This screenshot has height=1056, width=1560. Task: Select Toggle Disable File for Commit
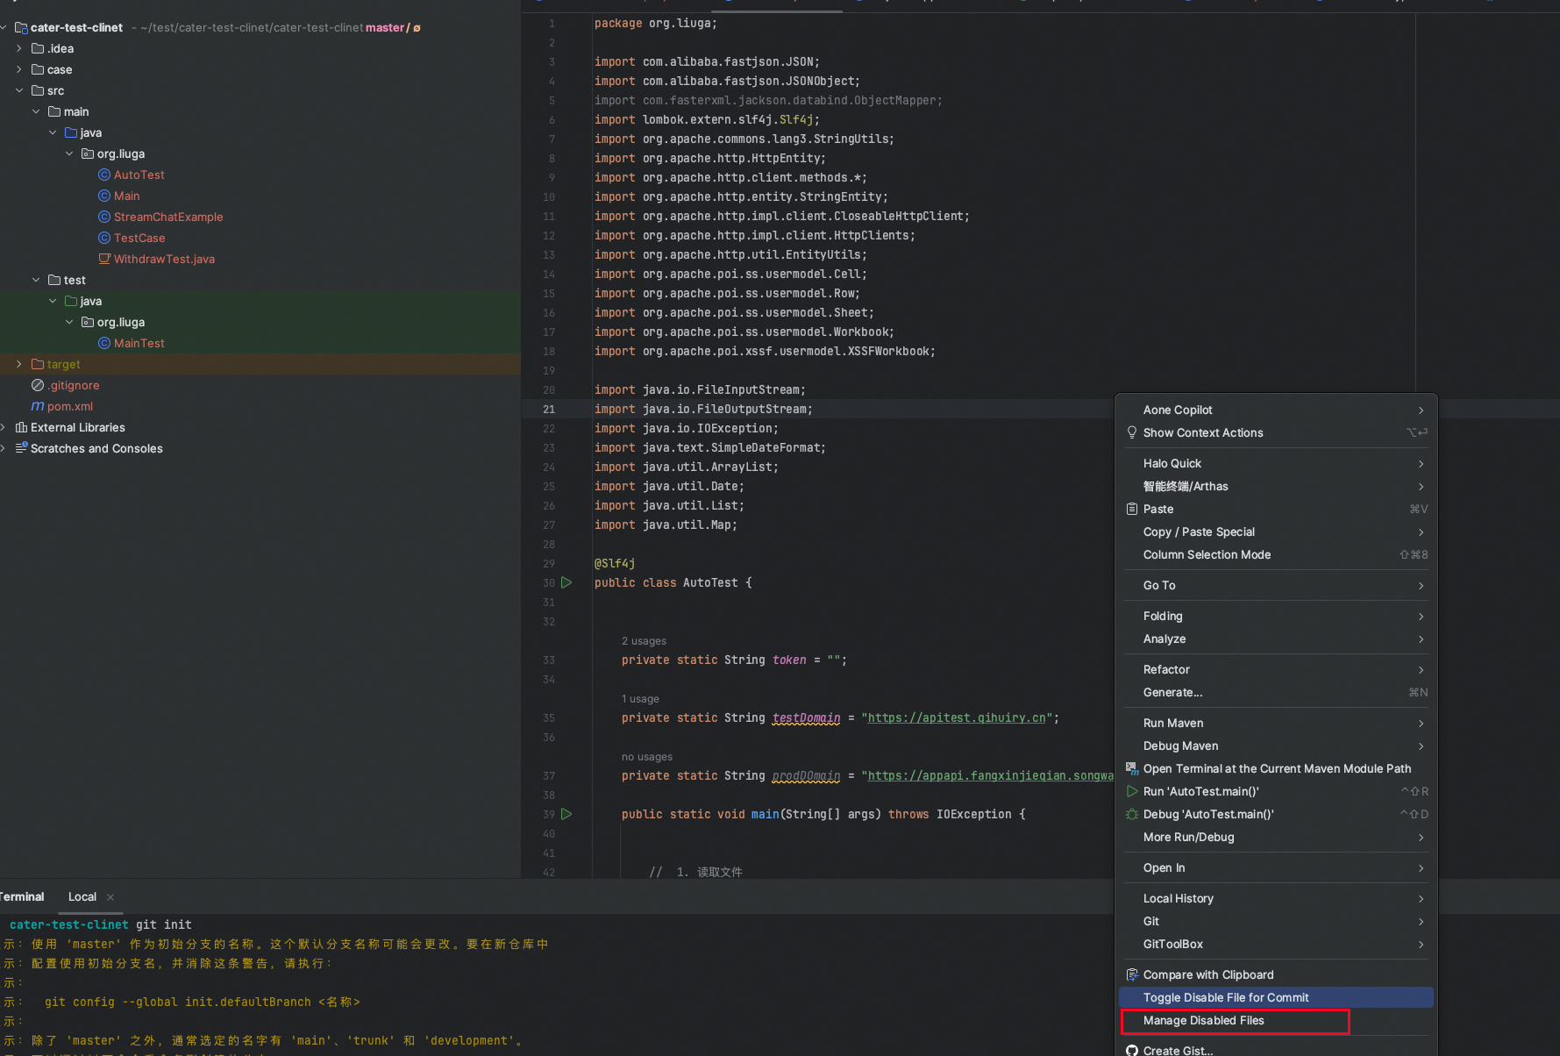pos(1277,997)
